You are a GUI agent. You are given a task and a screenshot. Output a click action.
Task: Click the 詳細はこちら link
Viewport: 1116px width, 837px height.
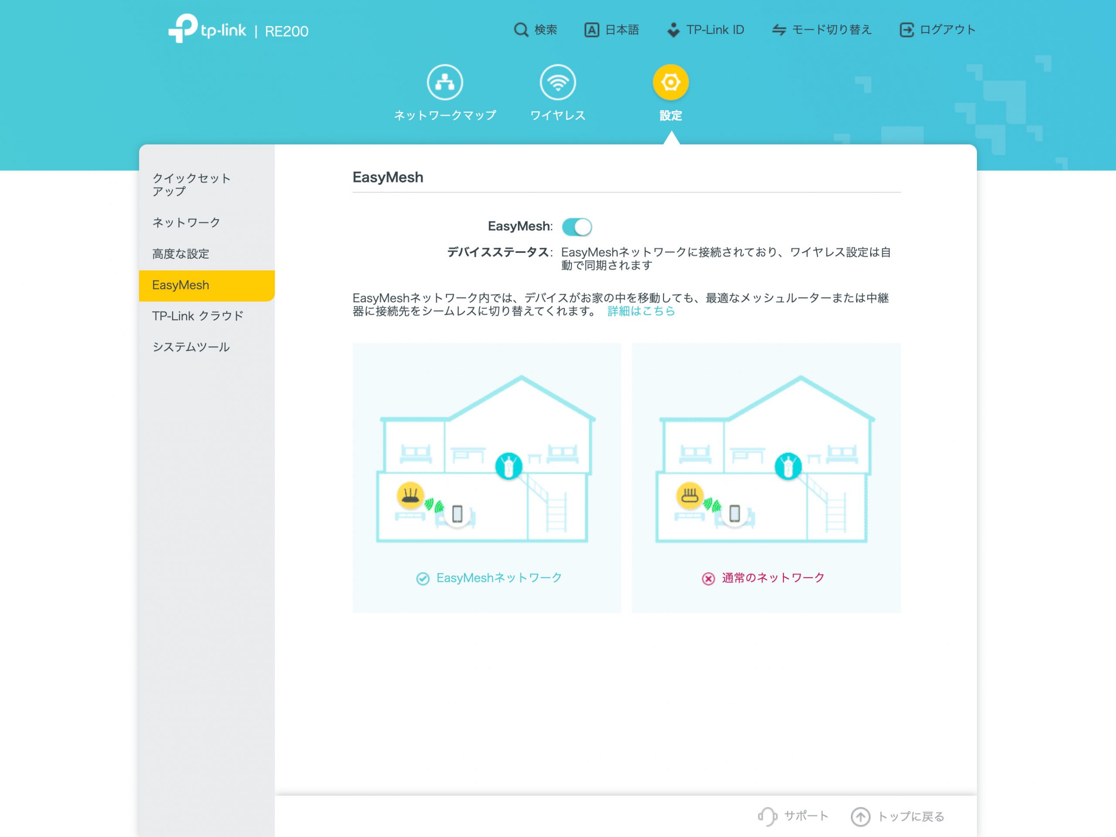(x=641, y=311)
